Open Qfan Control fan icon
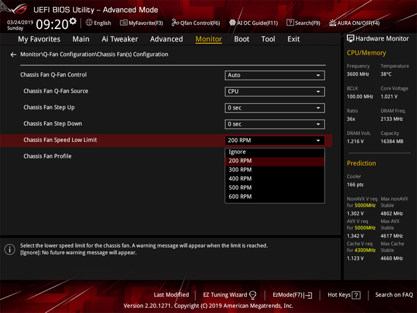 (x=175, y=23)
